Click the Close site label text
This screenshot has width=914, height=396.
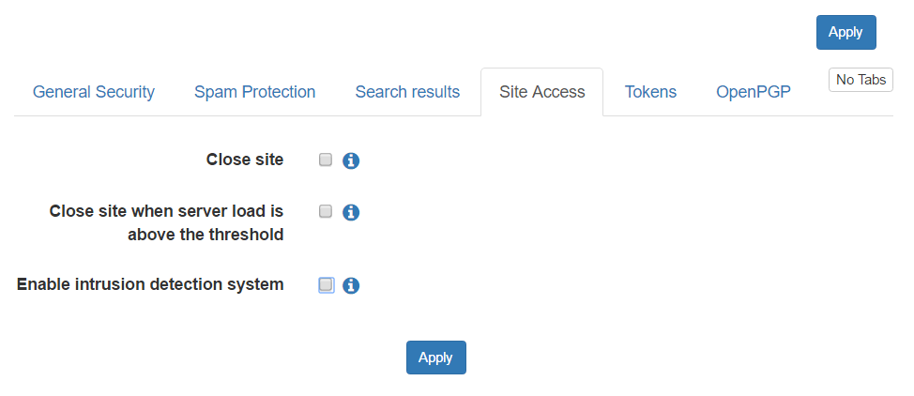point(245,160)
